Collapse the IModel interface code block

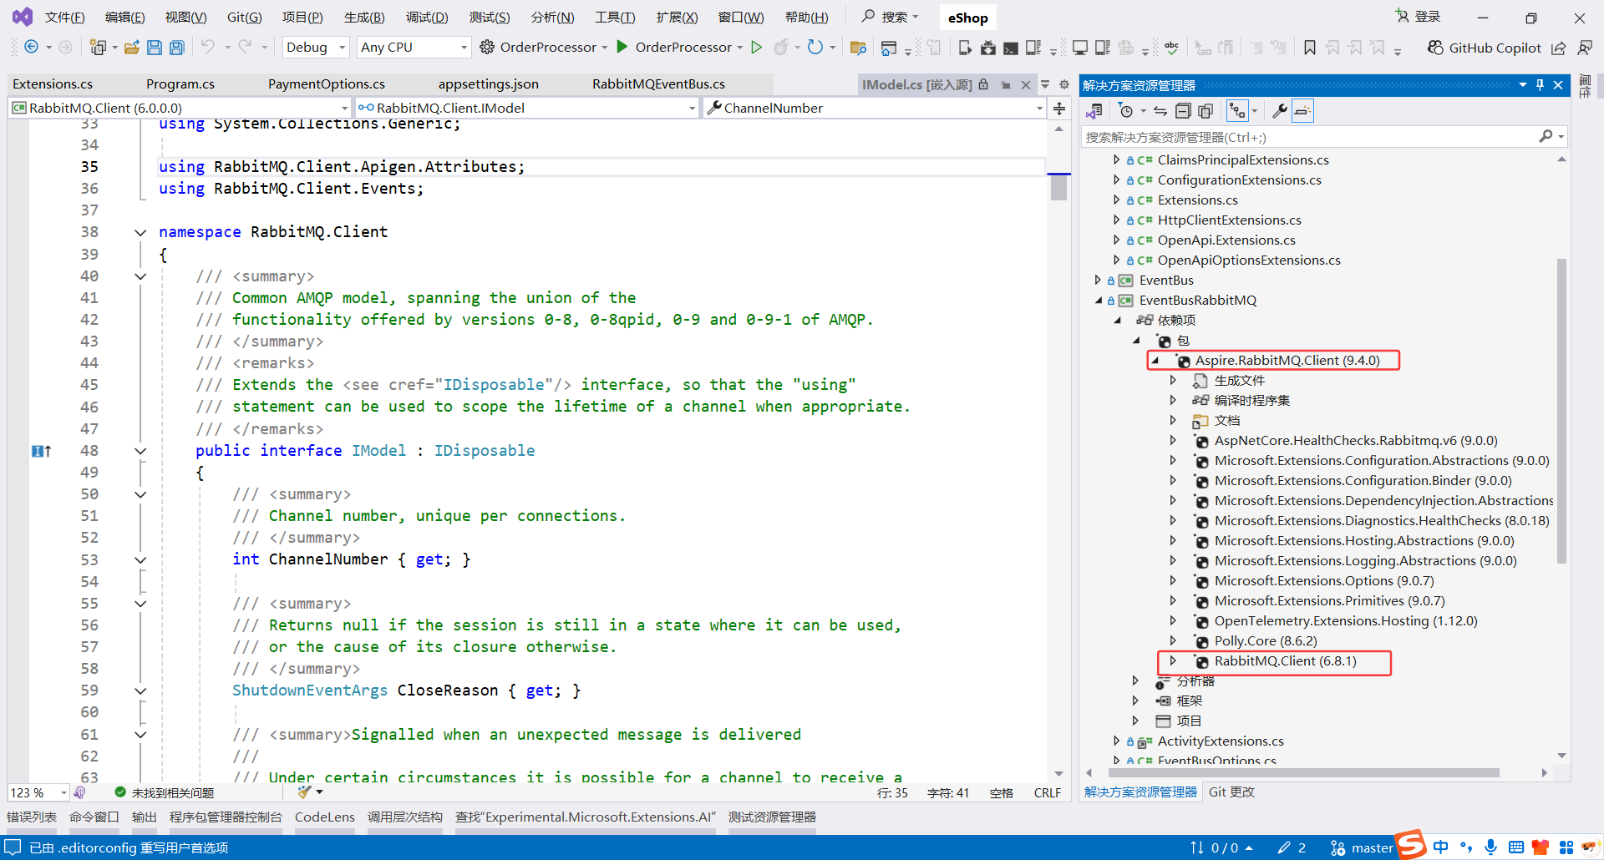coord(140,451)
